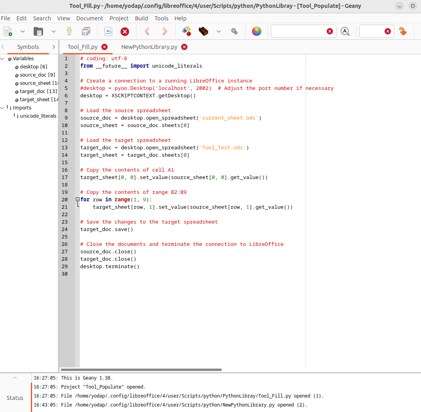Click the New file icon

(x=8, y=32)
